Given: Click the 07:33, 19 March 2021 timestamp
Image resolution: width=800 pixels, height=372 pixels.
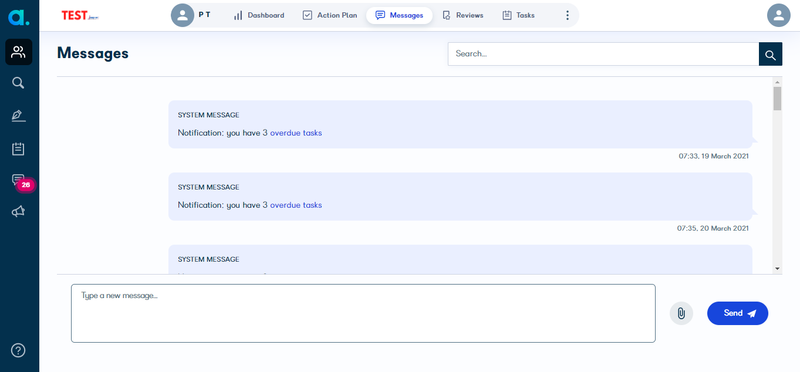Looking at the screenshot, I should coord(714,156).
